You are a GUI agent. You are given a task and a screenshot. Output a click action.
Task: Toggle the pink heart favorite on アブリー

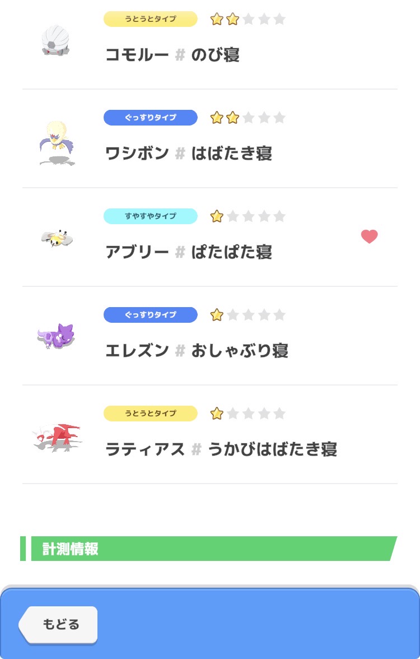(x=369, y=237)
